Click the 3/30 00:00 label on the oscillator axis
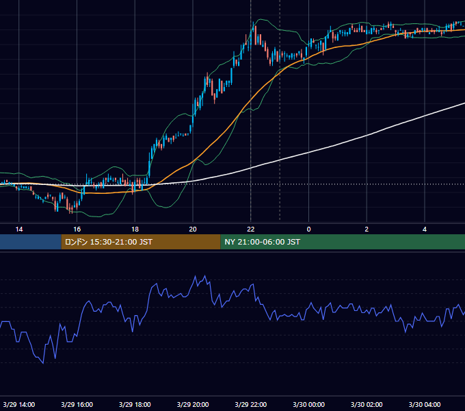Viewport: 465px width, 411px height. point(308,404)
